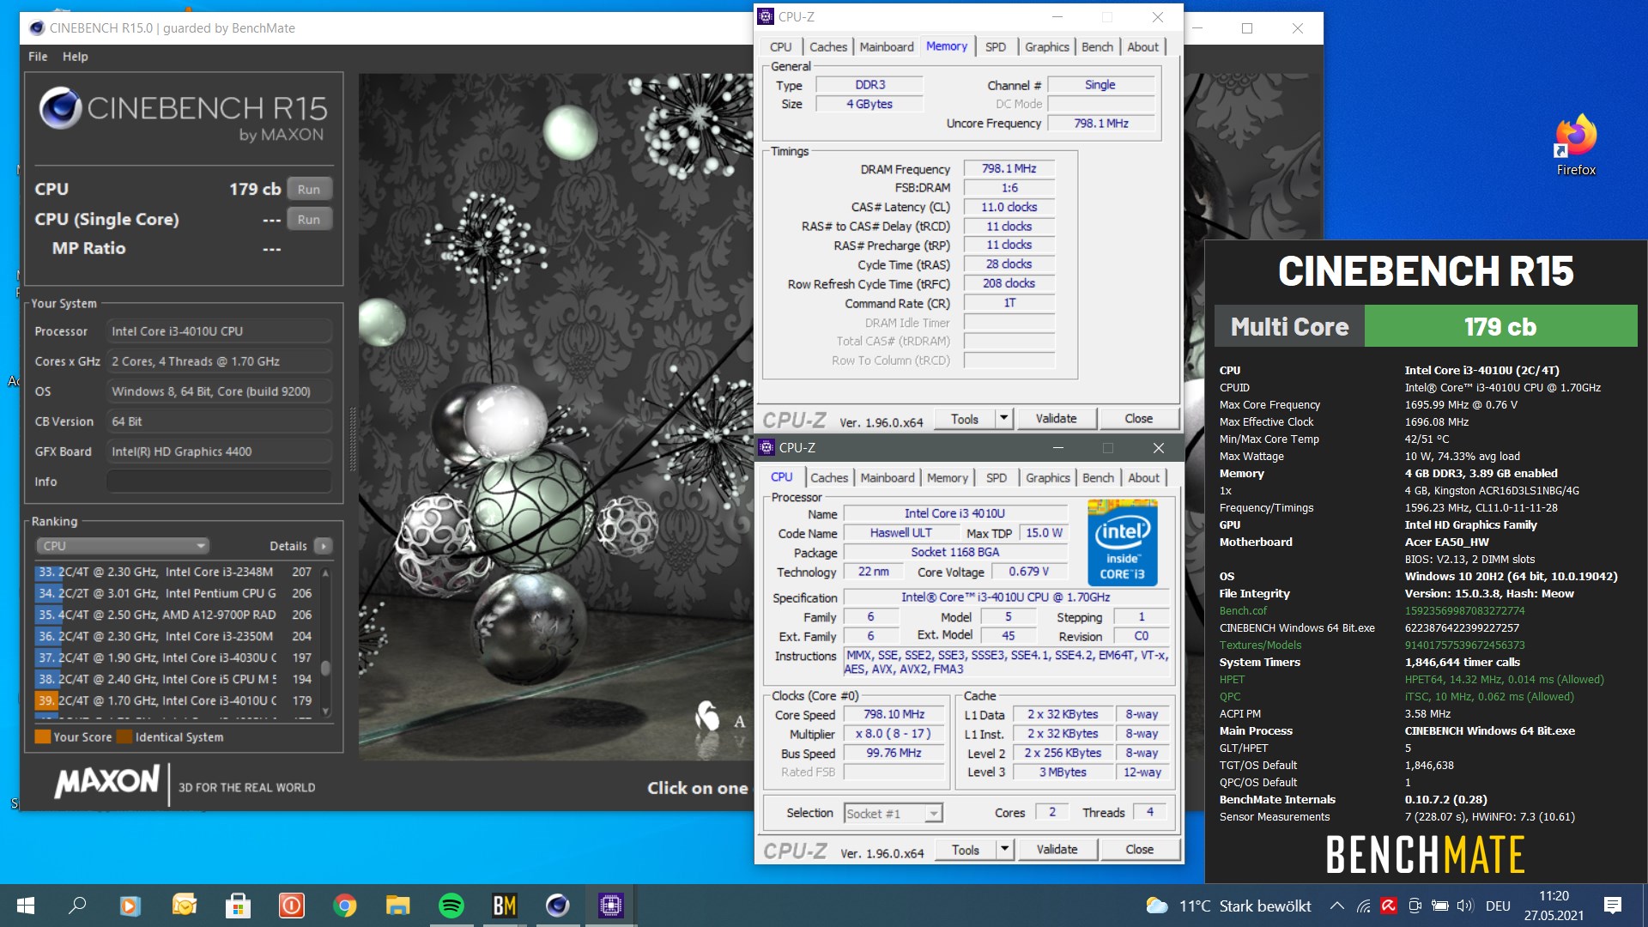Screen dimensions: 1648x927
Task: Open About tab in lower CPU-Z window
Action: coord(1143,478)
